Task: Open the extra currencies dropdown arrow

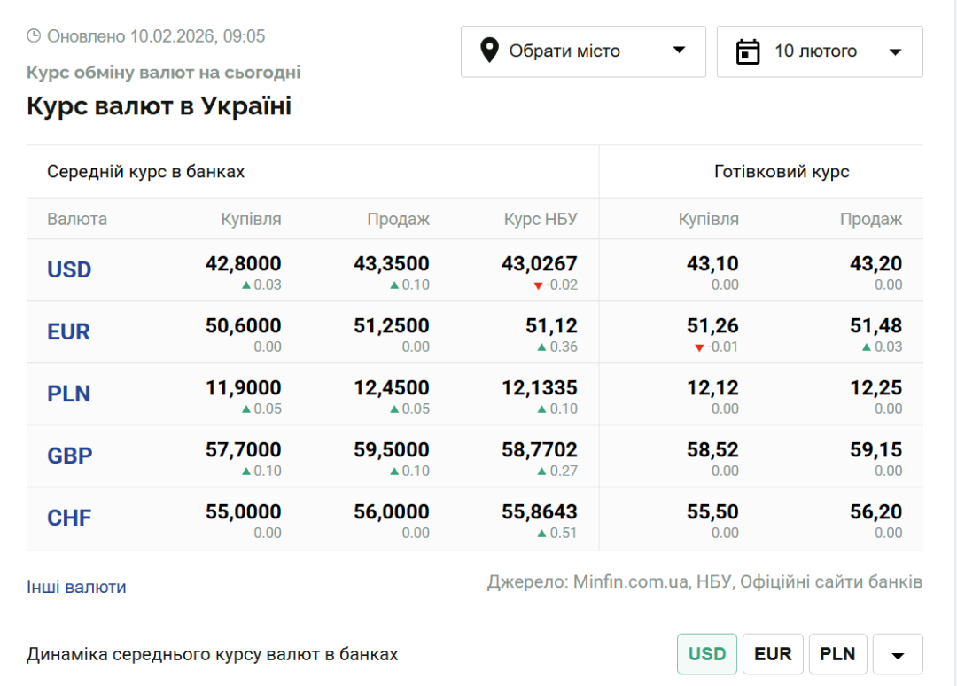Action: coord(898,655)
